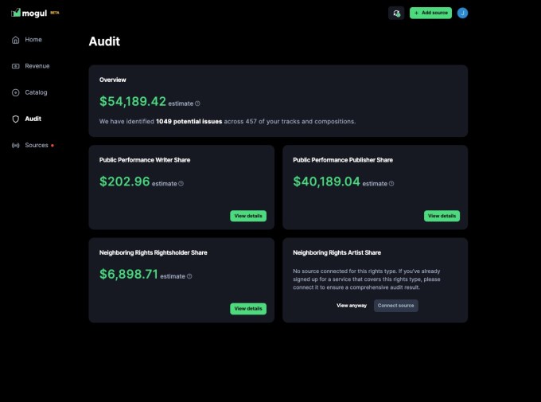Click the '1049 potential issues' text
The height and width of the screenshot is (402, 541).
189,121
